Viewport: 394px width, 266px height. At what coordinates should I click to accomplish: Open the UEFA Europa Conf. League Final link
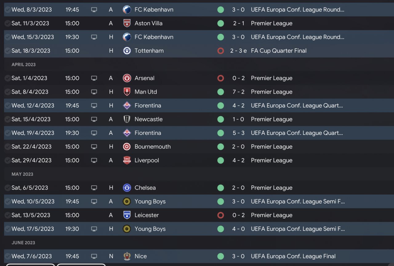click(293, 256)
